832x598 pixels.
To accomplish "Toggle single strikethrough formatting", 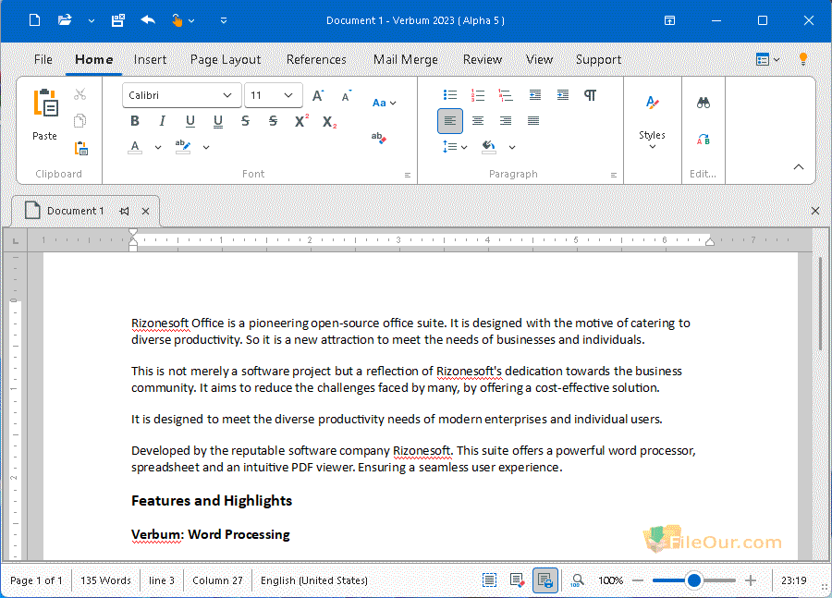I will coord(245,121).
